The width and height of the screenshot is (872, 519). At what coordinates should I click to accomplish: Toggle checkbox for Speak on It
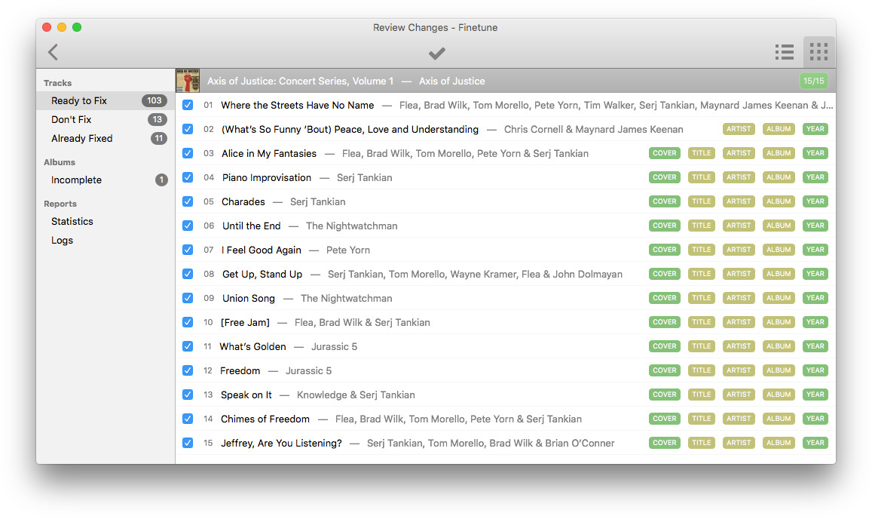click(x=188, y=395)
